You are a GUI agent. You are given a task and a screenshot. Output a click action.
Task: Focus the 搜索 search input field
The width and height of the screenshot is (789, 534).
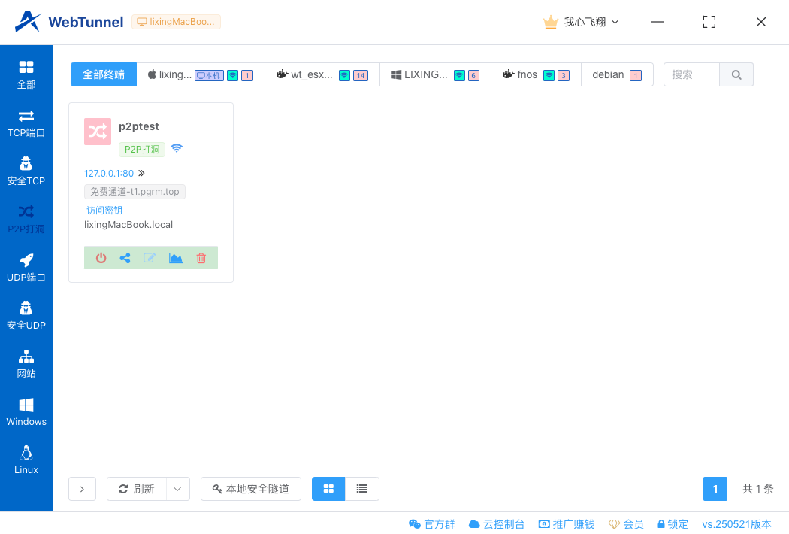pyautogui.click(x=691, y=74)
